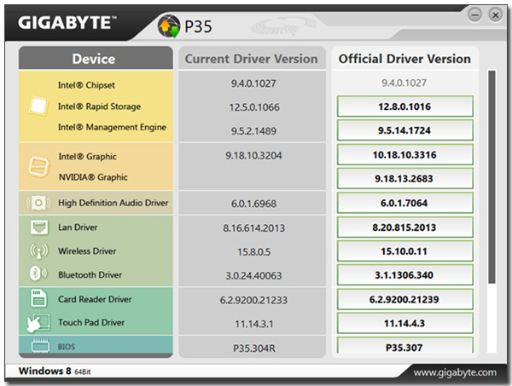Screen dimensions: 512x386
Task: Click the BIOS chip icon
Action: (x=40, y=346)
